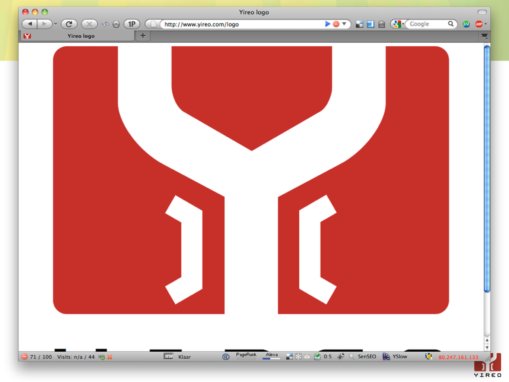This screenshot has height=382, width=509.
Task: Select the Yireo logo tab
Action: click(78, 36)
